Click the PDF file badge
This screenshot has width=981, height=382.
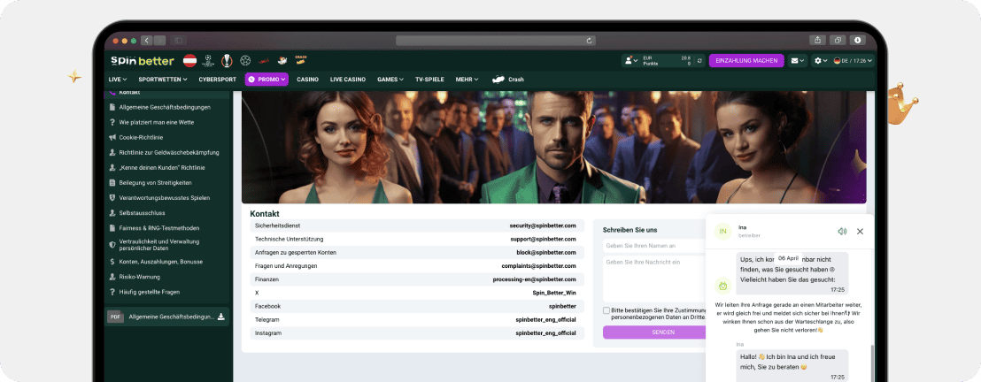[114, 317]
